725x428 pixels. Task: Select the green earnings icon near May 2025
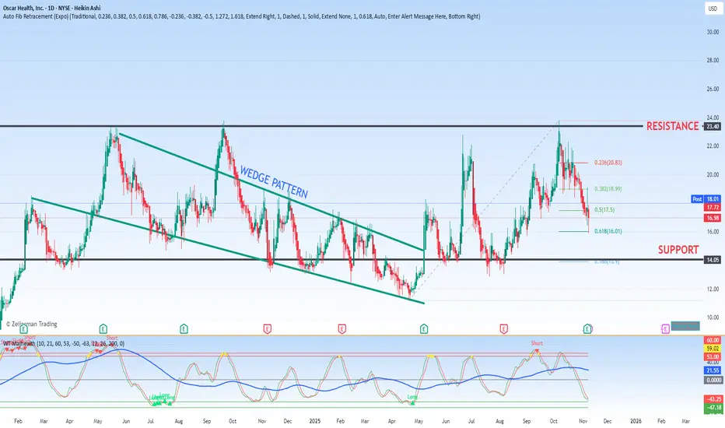423,329
